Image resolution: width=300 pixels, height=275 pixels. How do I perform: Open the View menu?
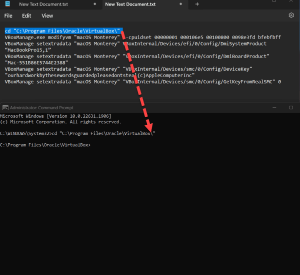pyautogui.click(x=47, y=16)
